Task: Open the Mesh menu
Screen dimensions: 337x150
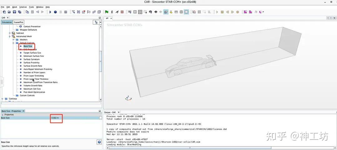Action: 15,7
